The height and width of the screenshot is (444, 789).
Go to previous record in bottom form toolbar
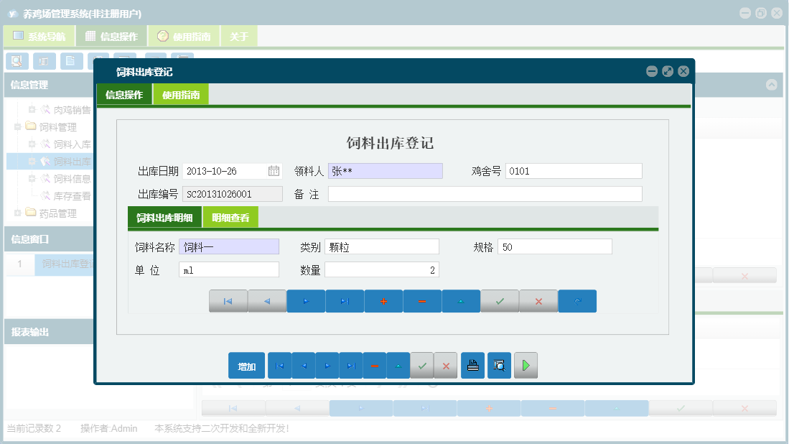point(304,366)
